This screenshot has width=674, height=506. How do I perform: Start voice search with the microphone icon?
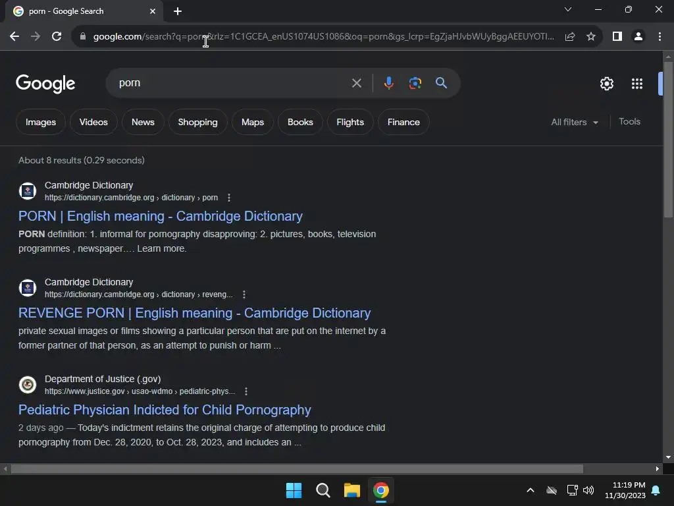(388, 83)
